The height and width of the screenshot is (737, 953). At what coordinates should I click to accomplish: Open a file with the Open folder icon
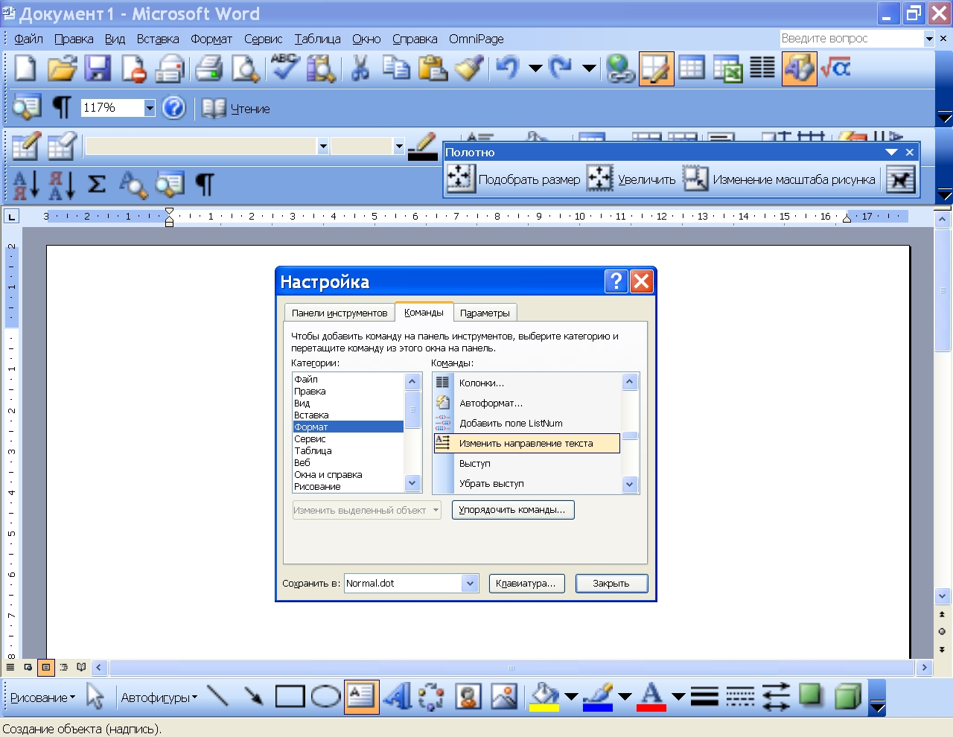[62, 69]
